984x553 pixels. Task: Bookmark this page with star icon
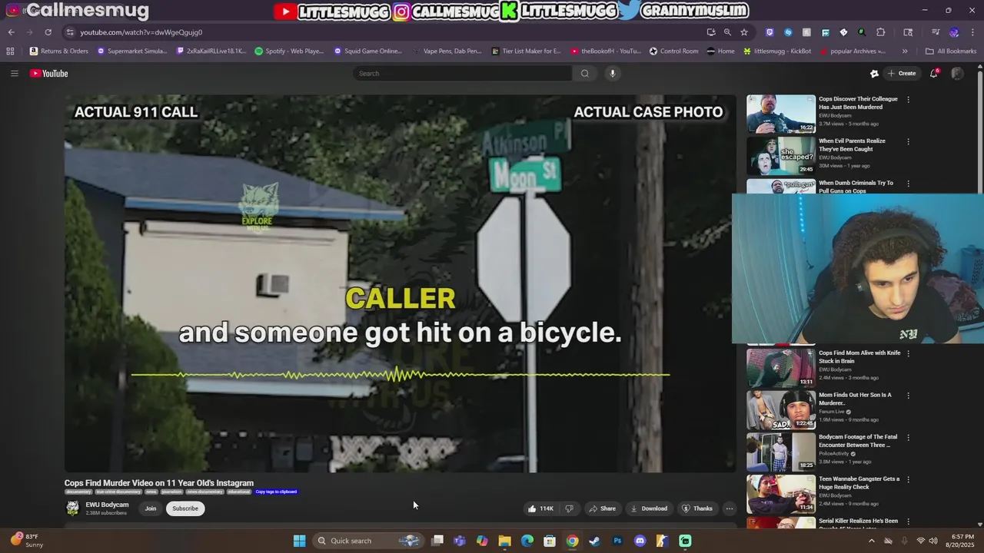[x=744, y=32]
